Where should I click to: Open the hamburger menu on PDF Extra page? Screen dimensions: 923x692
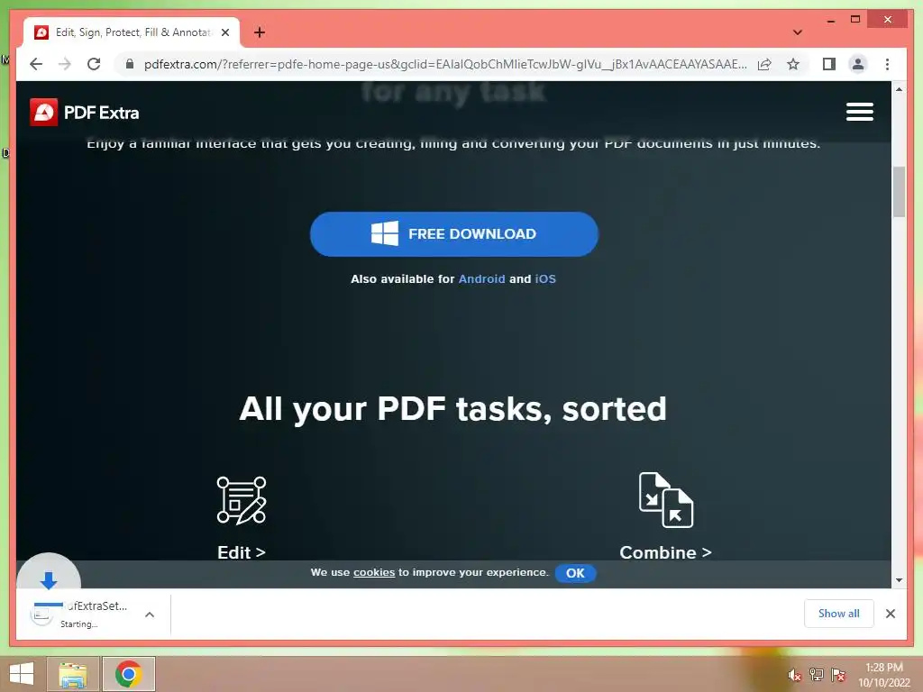pyautogui.click(x=859, y=112)
